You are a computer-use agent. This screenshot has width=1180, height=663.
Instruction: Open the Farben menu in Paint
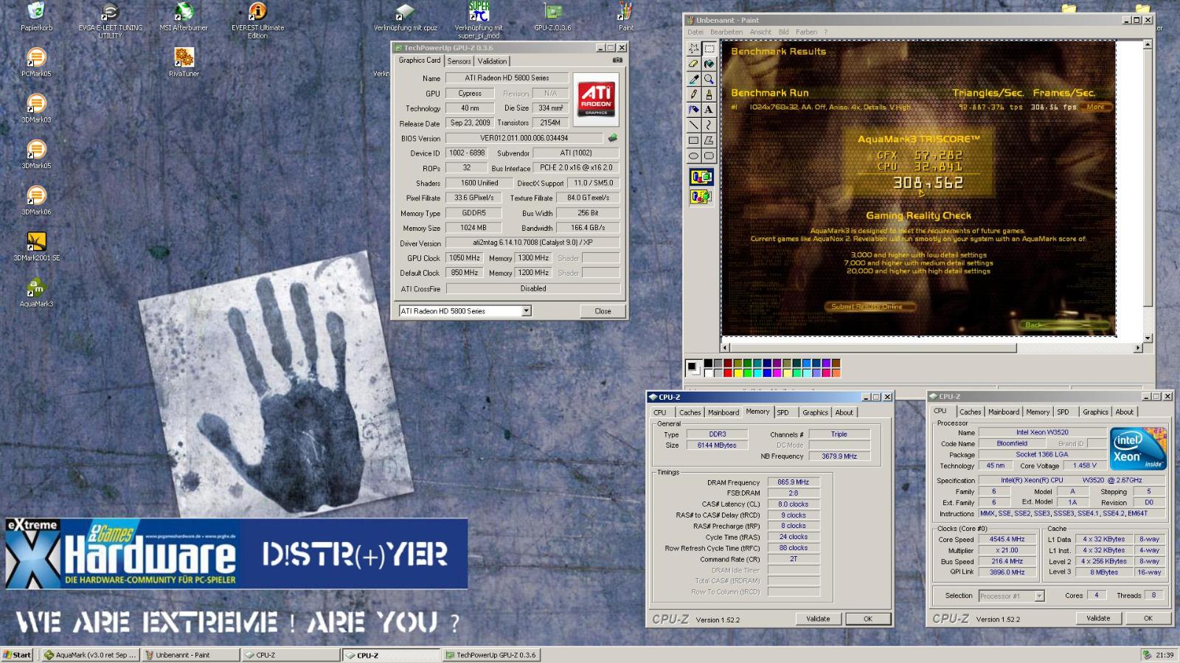[x=806, y=32]
